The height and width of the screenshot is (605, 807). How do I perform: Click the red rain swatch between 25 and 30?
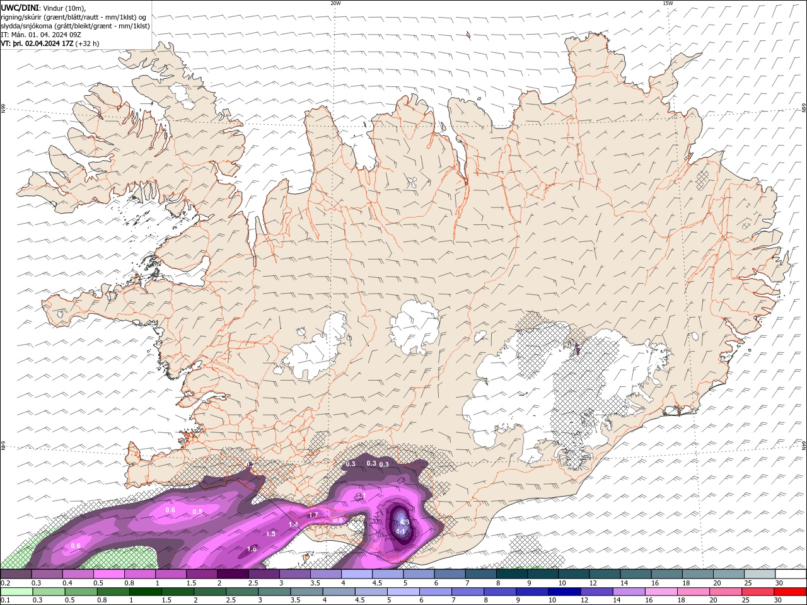coord(758,592)
